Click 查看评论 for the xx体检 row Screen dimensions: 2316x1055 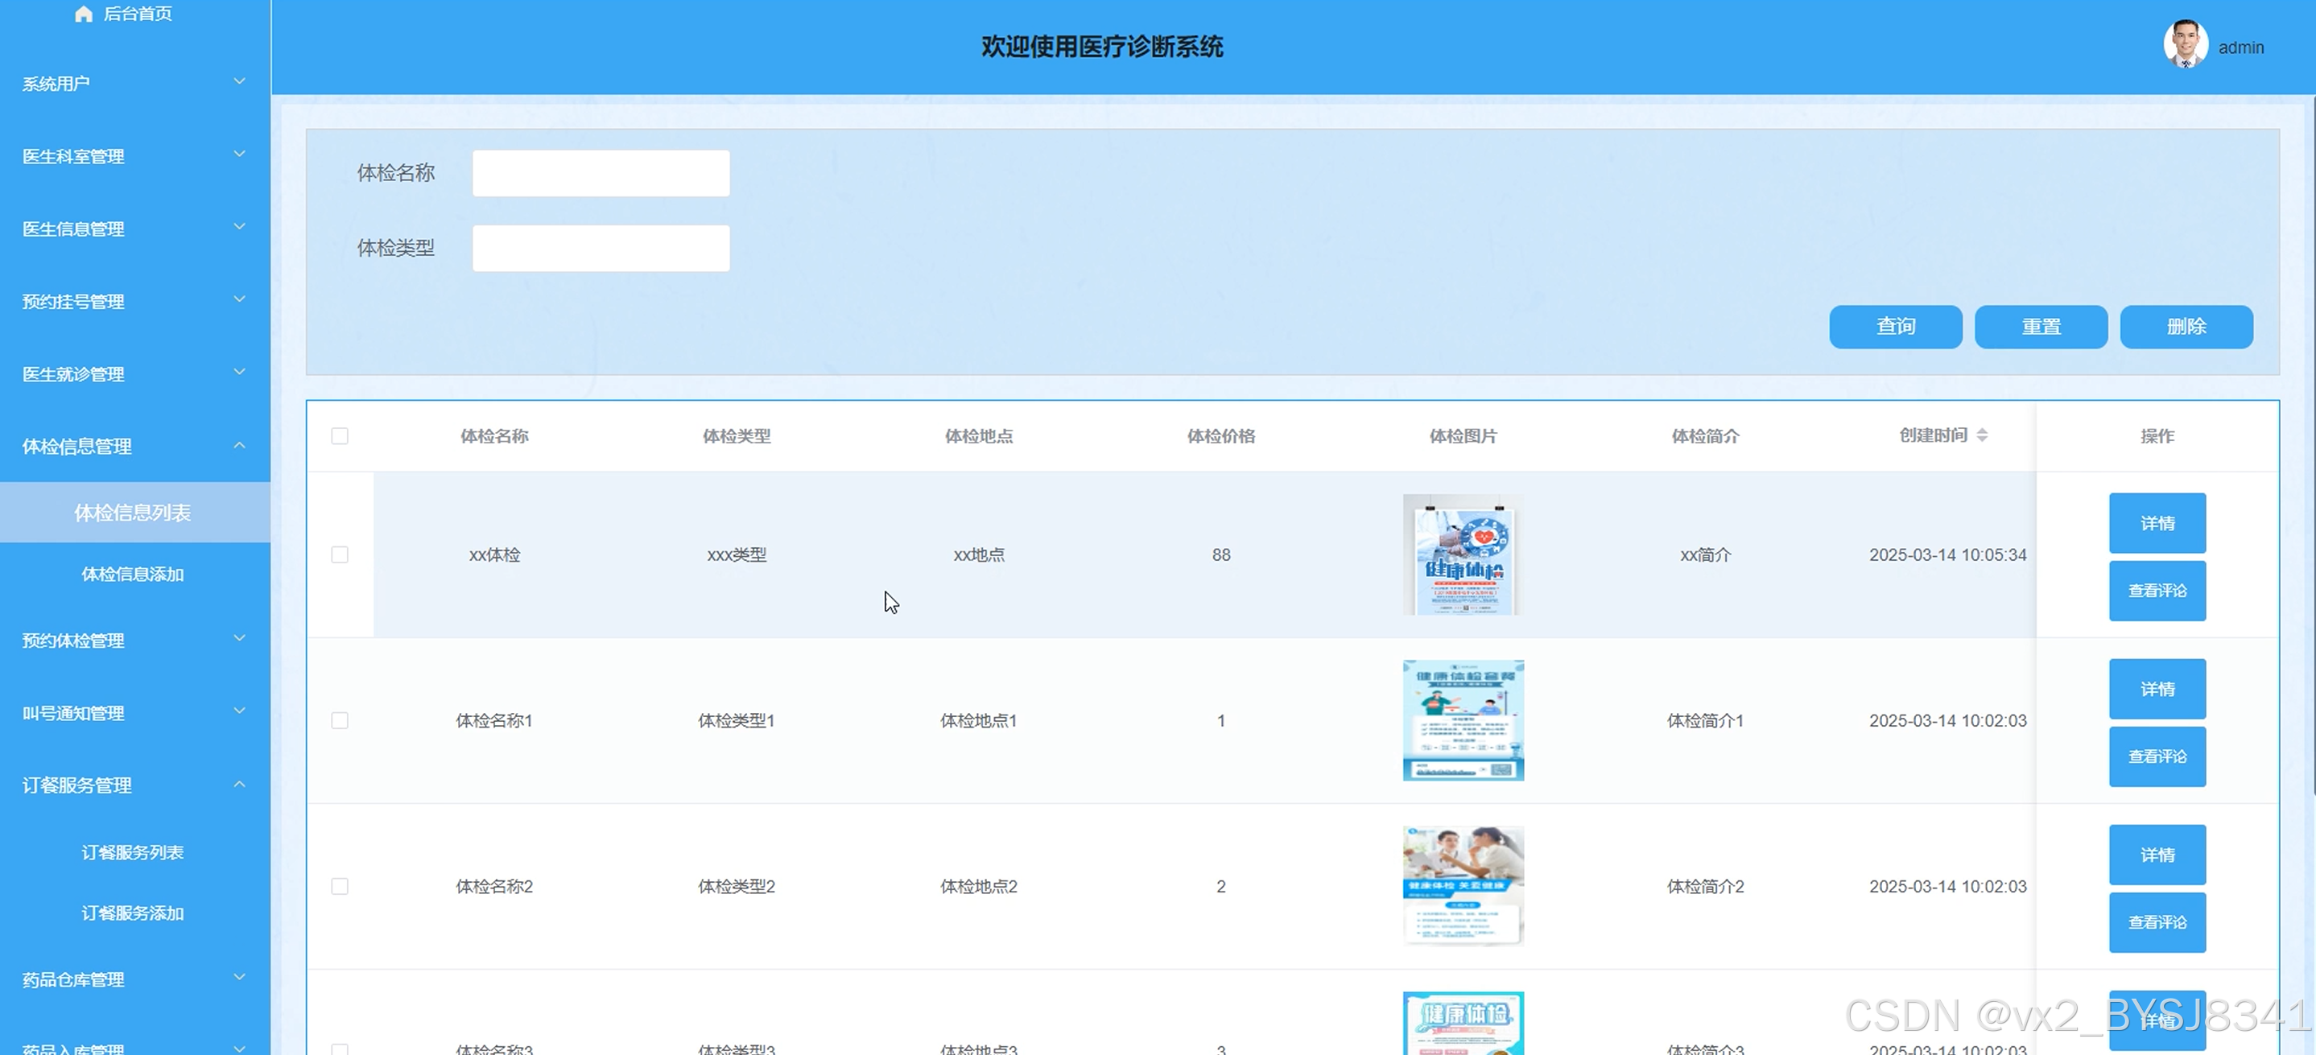pos(2157,591)
